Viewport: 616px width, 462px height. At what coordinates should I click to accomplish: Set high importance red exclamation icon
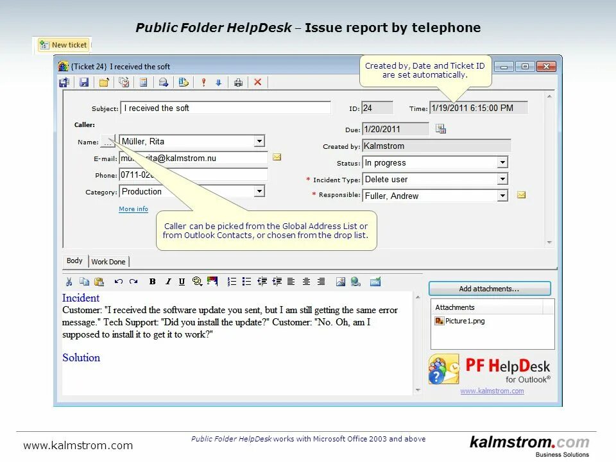point(203,83)
